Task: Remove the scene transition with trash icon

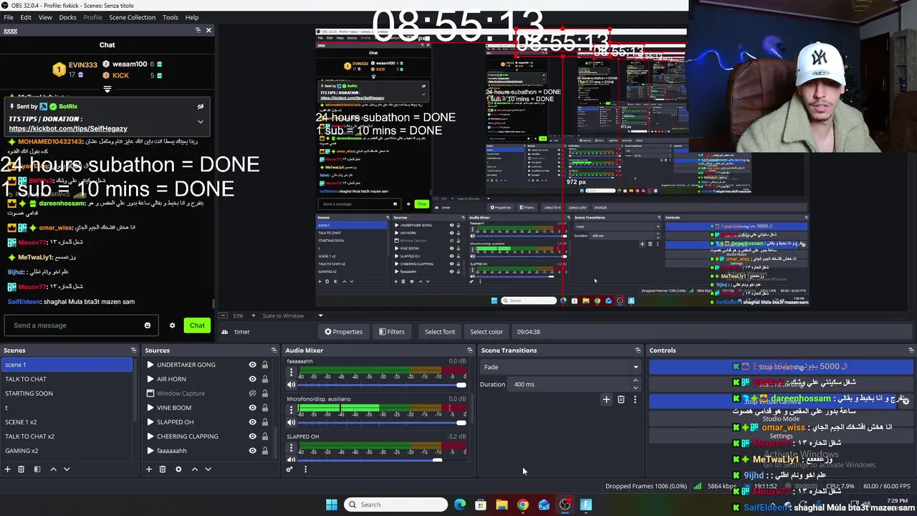Action: (x=621, y=399)
